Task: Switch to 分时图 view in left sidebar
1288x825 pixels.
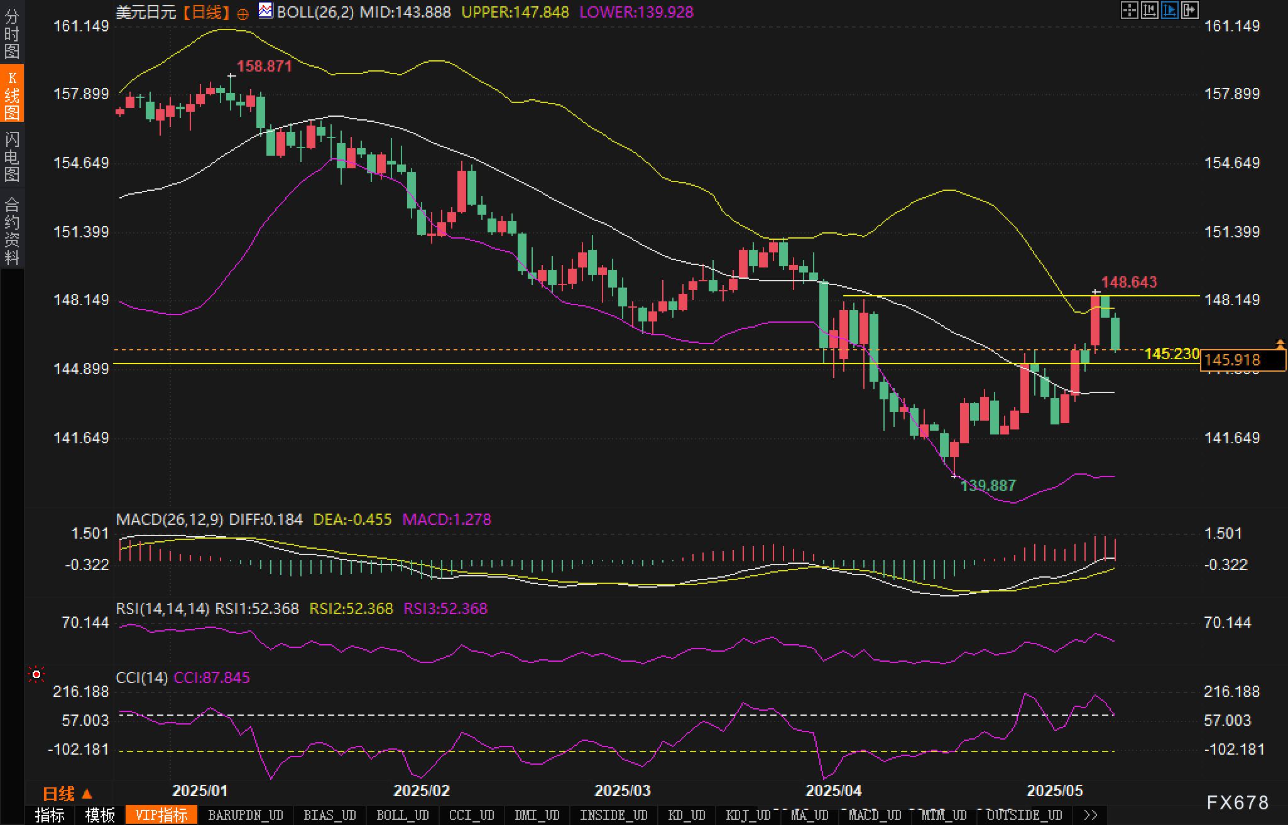Action: pos(12,34)
